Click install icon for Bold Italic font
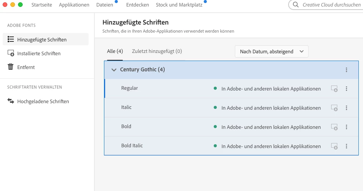363x191 pixels. (334, 146)
